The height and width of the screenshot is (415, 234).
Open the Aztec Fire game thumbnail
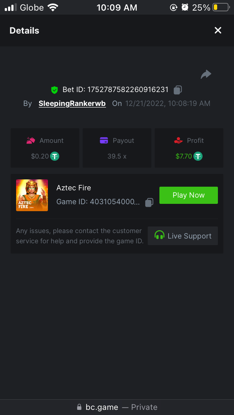coord(32,195)
